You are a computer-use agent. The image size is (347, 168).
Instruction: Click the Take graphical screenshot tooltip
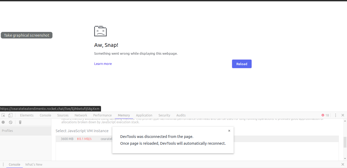26,35
